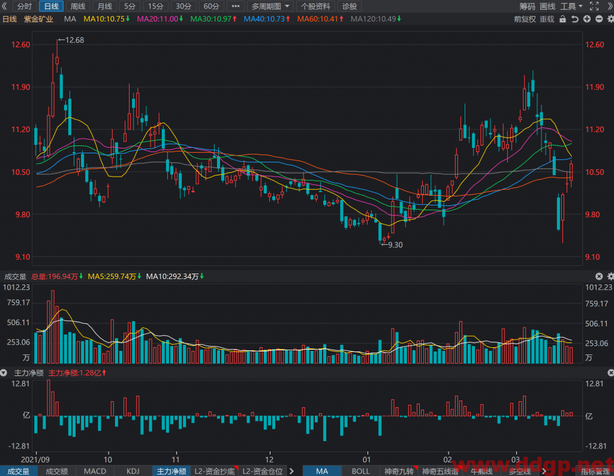Select 主力净额 indicator tab at bottom
The width and height of the screenshot is (614, 476).
pos(171,471)
